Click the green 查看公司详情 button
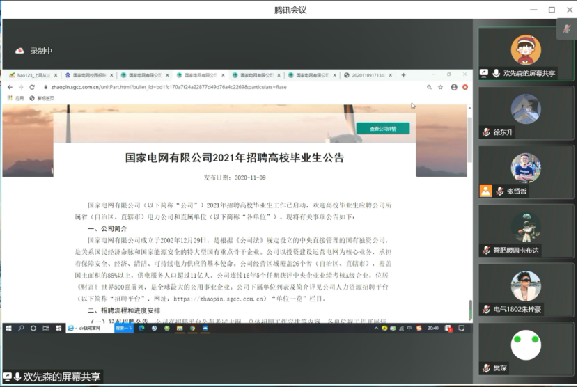Viewport: 578px width, 387px height. 382,129
